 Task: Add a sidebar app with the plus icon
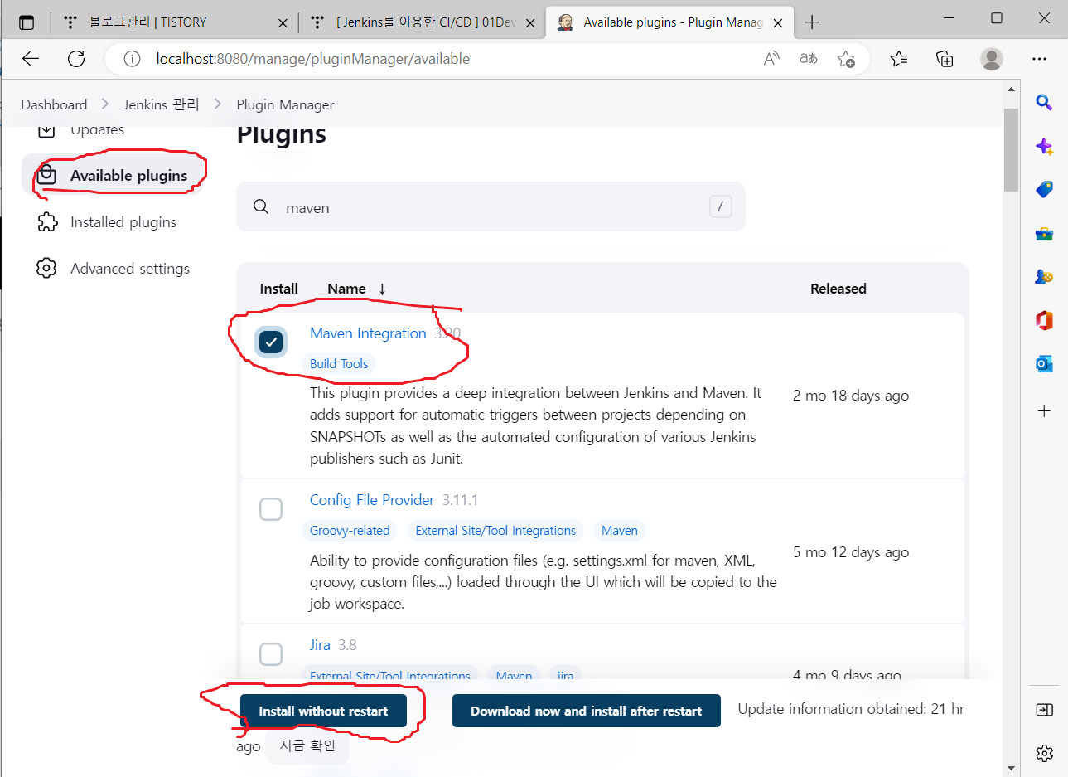1044,410
